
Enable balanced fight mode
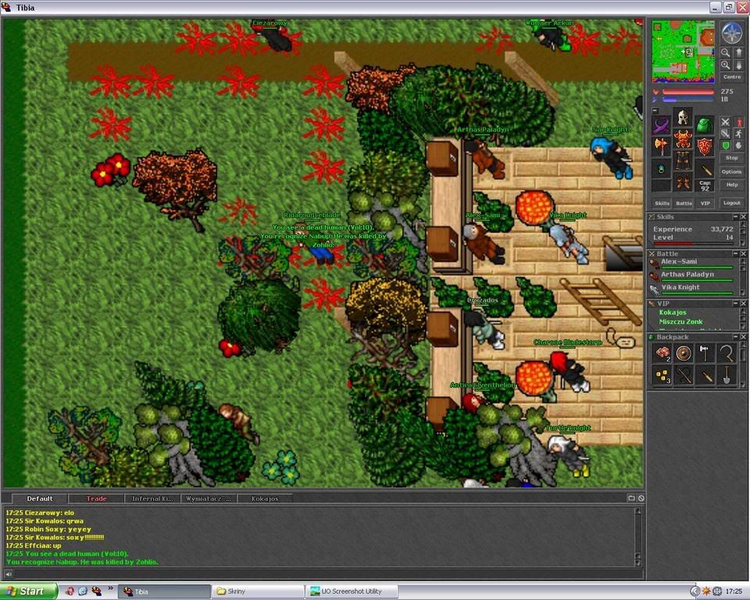coord(726,134)
